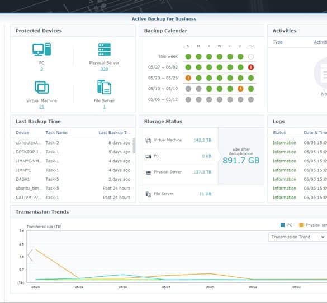
Task: Click the 891.7 GB deduplication size
Action: (x=241, y=161)
